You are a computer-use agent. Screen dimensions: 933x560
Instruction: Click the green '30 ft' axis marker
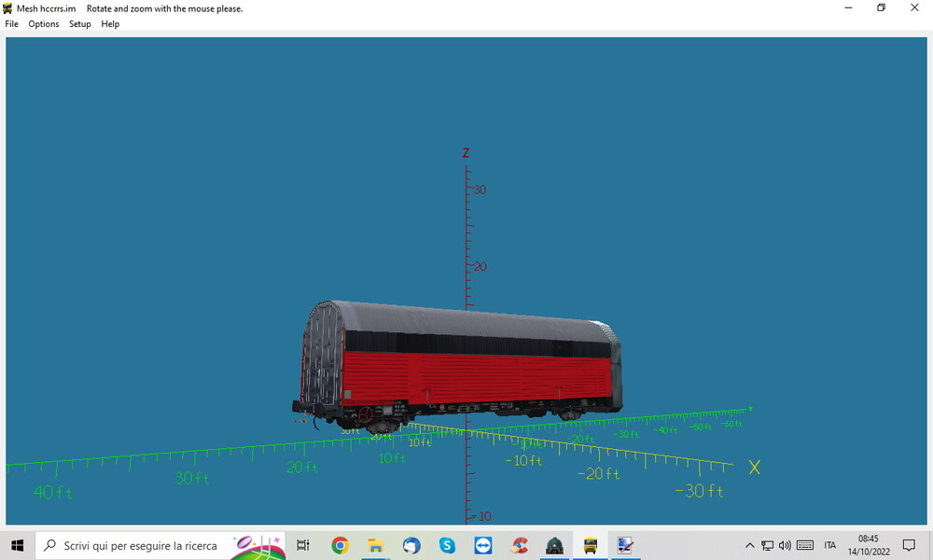191,478
